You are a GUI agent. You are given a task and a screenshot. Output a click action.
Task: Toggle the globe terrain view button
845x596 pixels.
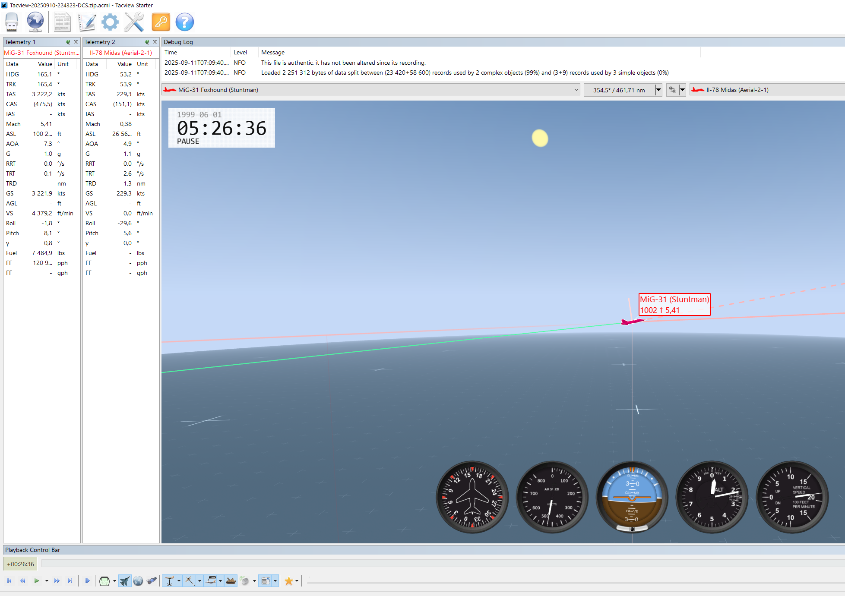138,581
